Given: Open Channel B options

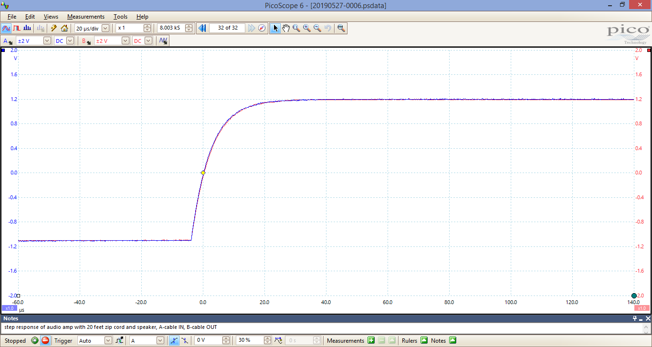Looking at the screenshot, I should pyautogui.click(x=86, y=41).
